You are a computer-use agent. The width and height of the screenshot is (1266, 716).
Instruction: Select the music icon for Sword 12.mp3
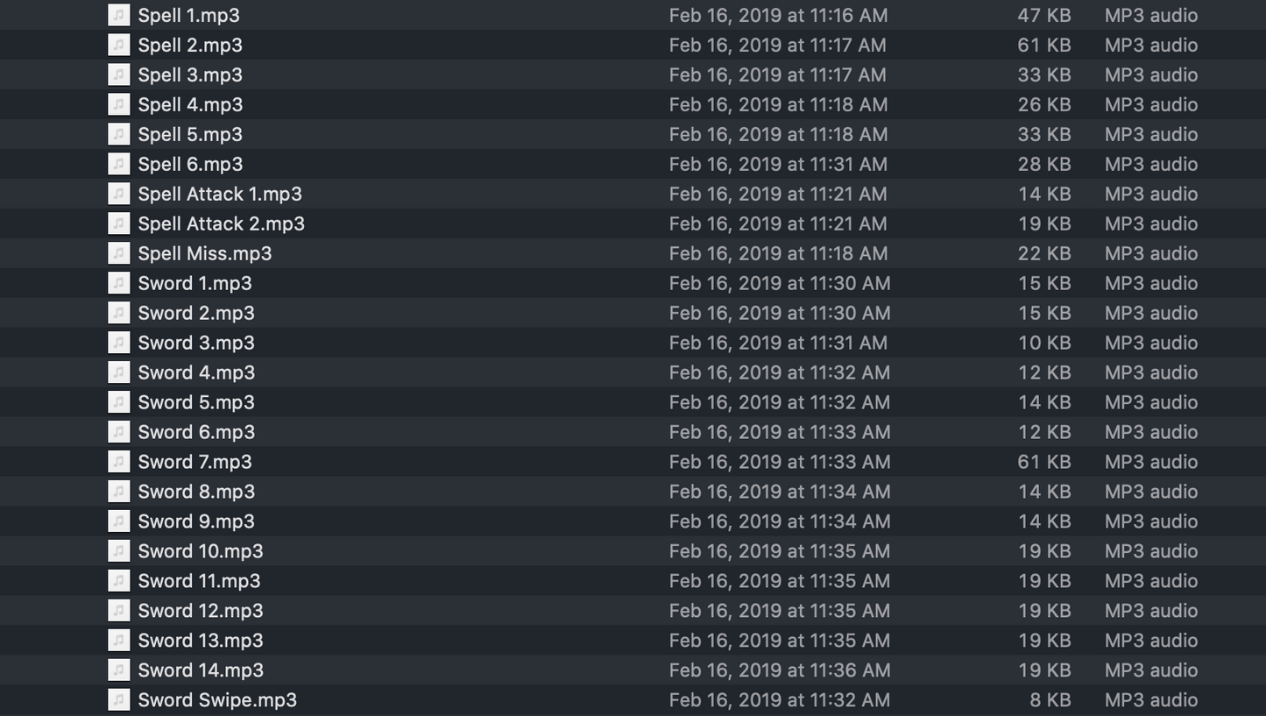(119, 611)
